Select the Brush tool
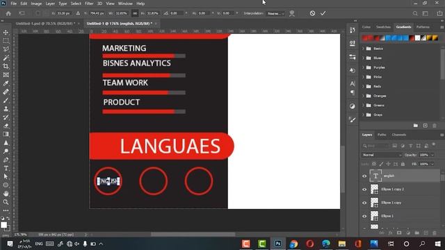This screenshot has width=445, height=250. pos(6,100)
